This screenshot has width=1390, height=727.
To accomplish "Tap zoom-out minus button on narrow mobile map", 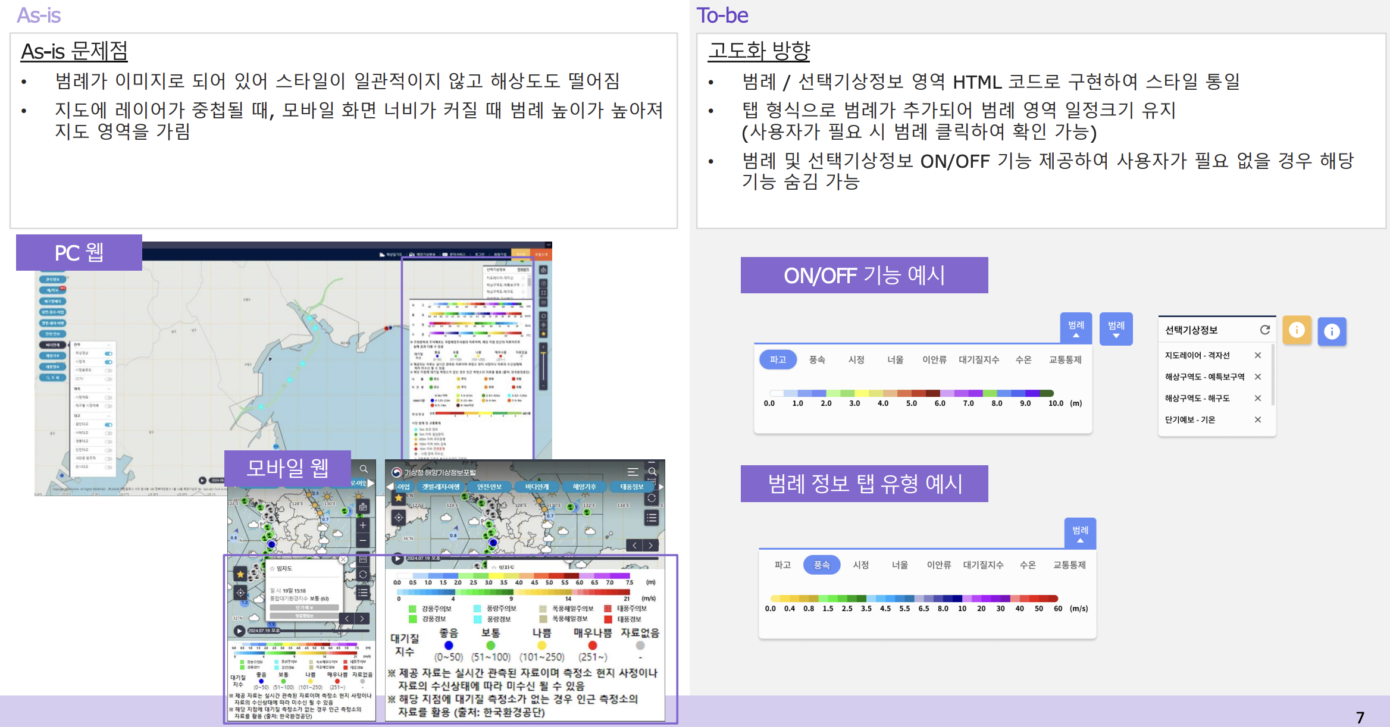I will (363, 541).
